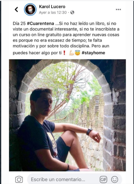Click the smartwatch on the man's wrist
The width and height of the screenshot is (134, 184).
(x=89, y=132)
